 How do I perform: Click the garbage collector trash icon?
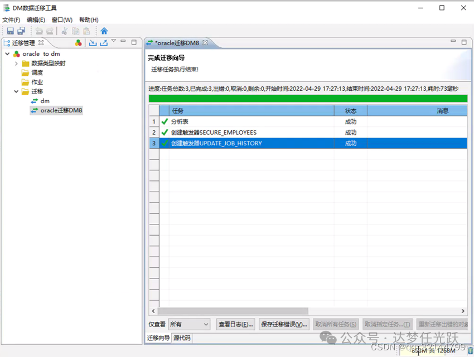click(470, 351)
